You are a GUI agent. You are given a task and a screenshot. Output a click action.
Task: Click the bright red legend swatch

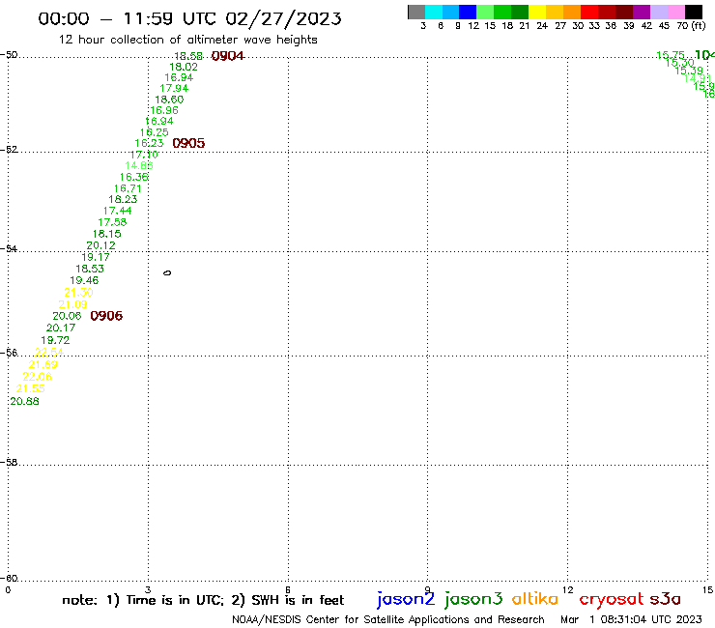tap(588, 12)
